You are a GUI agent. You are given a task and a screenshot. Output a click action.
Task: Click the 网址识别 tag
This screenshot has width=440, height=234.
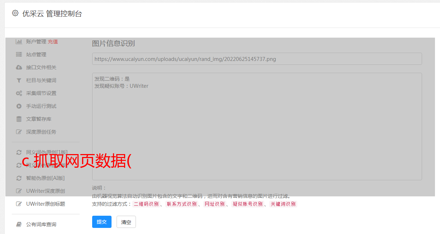coord(214,204)
